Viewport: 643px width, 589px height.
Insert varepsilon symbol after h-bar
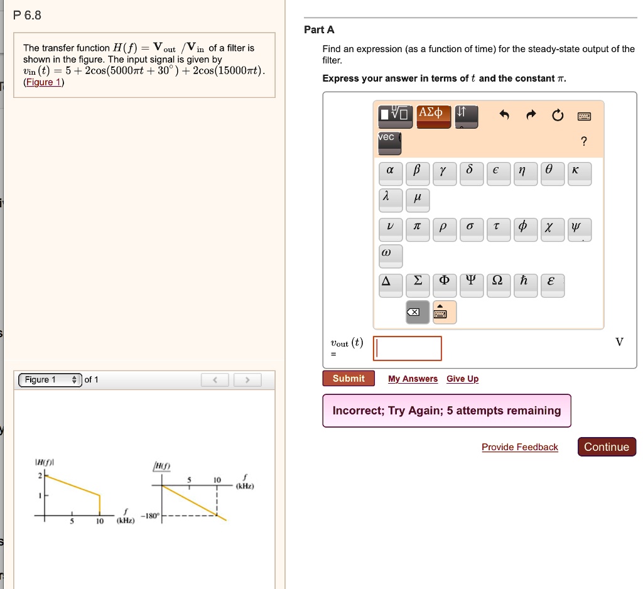coord(553,286)
